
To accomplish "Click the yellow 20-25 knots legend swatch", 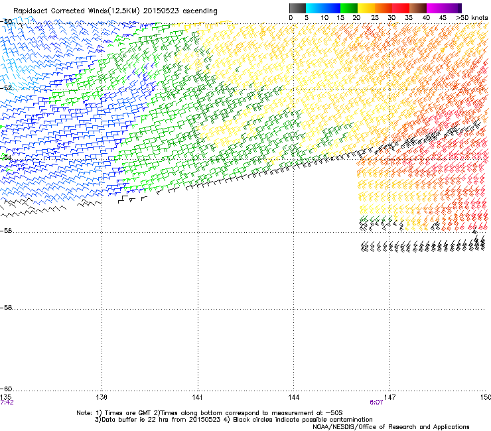I will tap(366, 8).
